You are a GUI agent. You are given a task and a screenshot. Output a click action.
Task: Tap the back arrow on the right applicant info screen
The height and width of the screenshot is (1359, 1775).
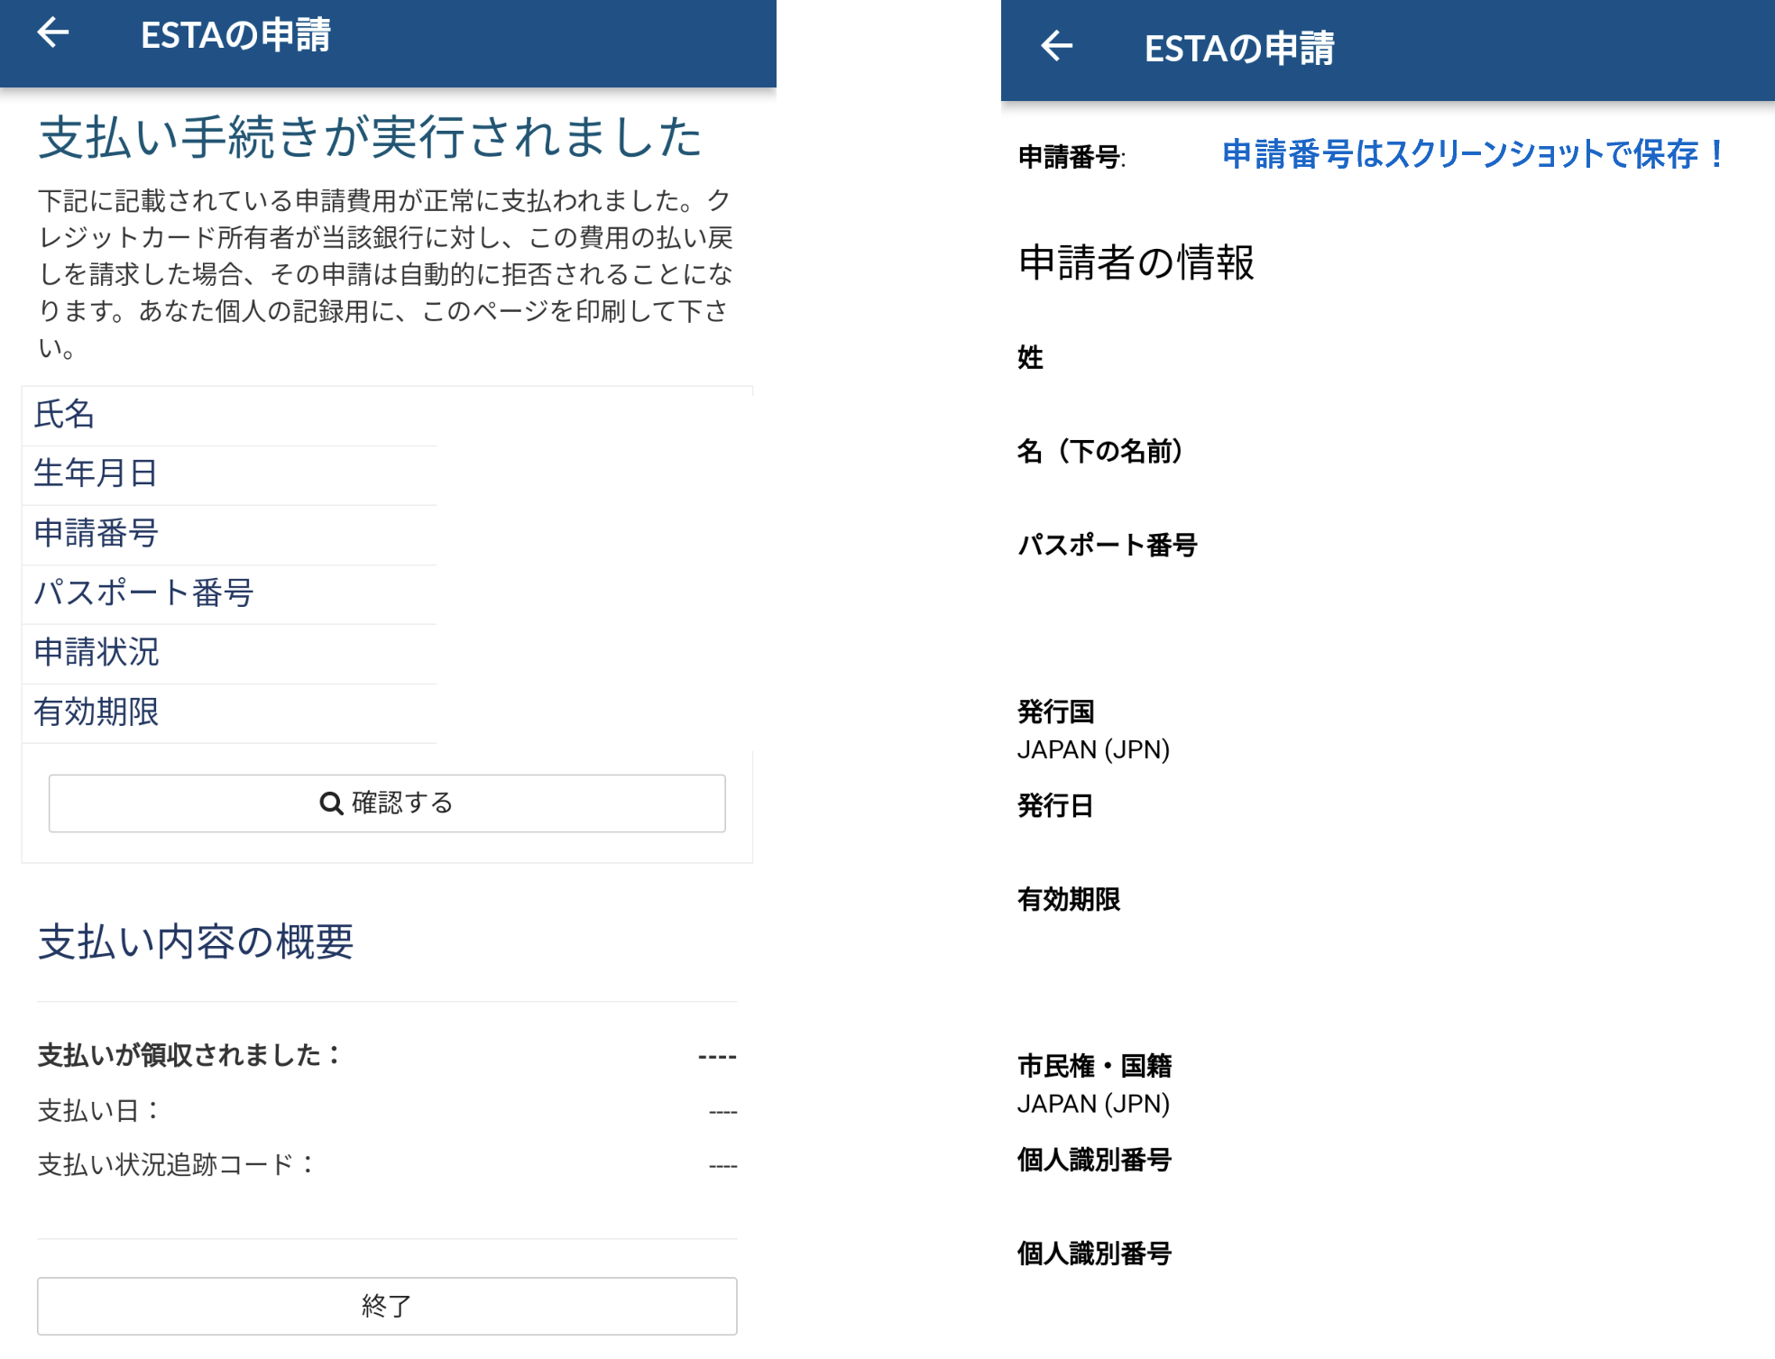[x=1056, y=45]
